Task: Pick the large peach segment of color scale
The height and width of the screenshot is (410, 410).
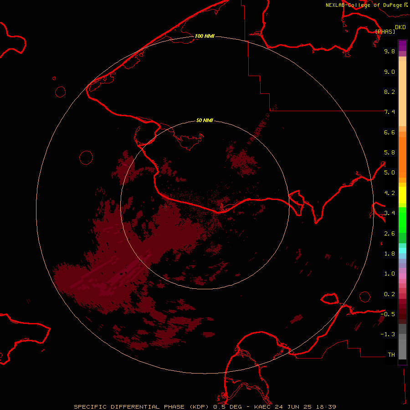Action: click(402, 93)
